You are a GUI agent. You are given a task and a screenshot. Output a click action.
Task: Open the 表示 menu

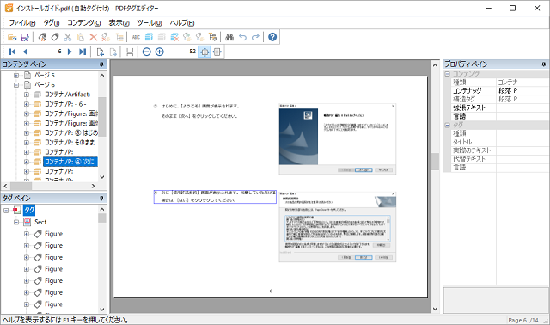coord(119,23)
